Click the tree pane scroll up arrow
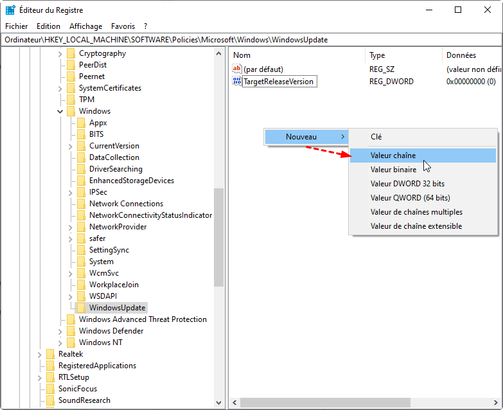The width and height of the screenshot is (503, 410). pyautogui.click(x=219, y=53)
